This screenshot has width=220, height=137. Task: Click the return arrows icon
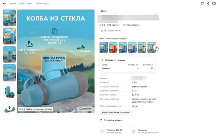(x=101, y=120)
